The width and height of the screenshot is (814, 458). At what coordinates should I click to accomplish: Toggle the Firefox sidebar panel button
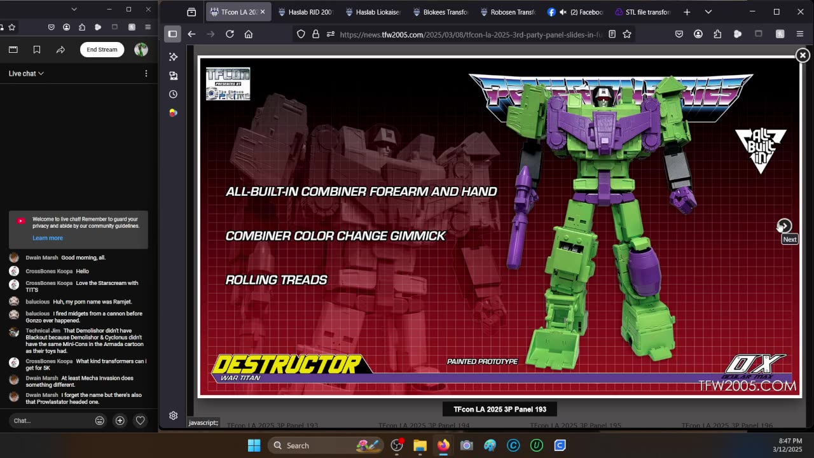172,34
